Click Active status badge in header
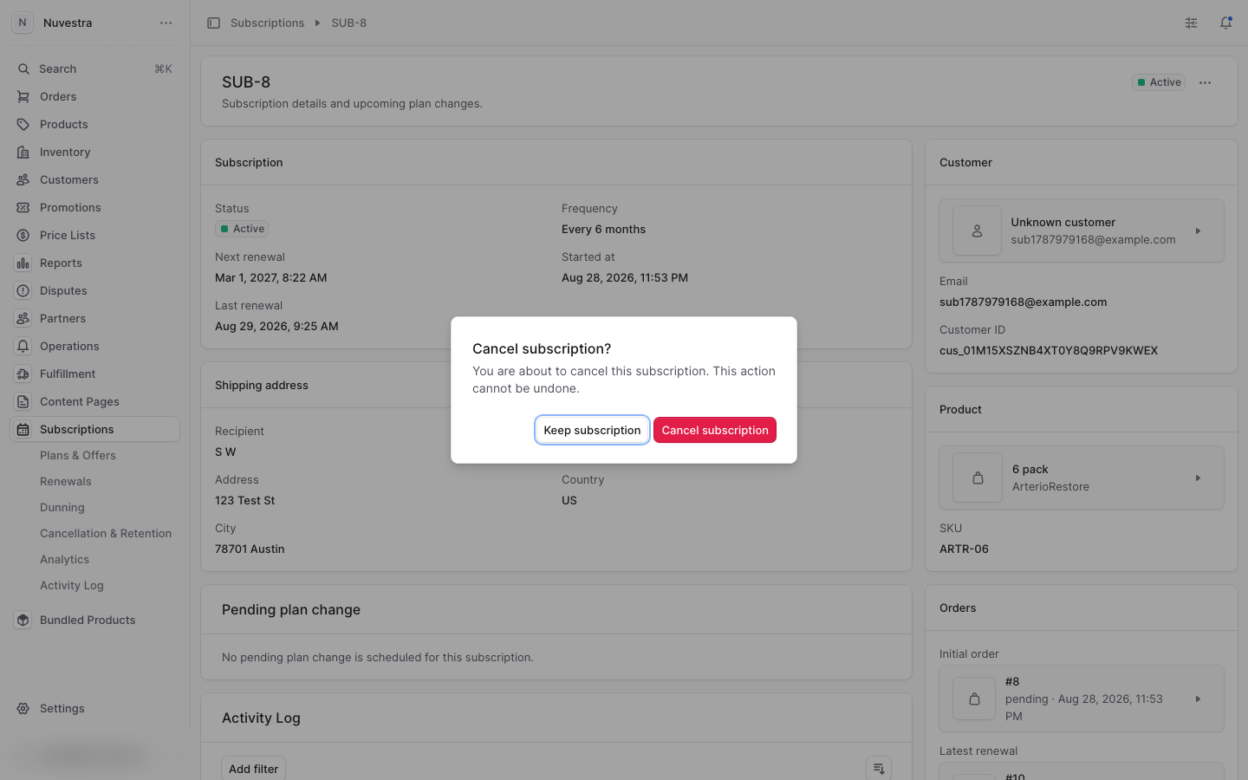The height and width of the screenshot is (780, 1248). (1159, 82)
